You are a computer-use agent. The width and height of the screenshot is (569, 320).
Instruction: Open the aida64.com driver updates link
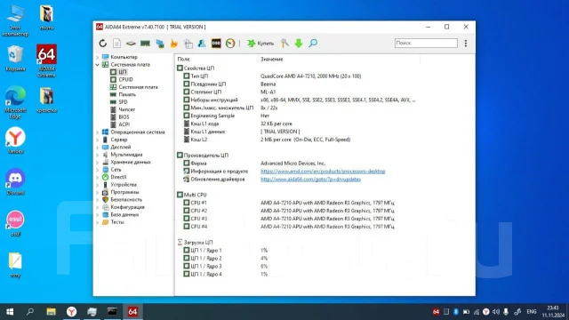coord(310,180)
